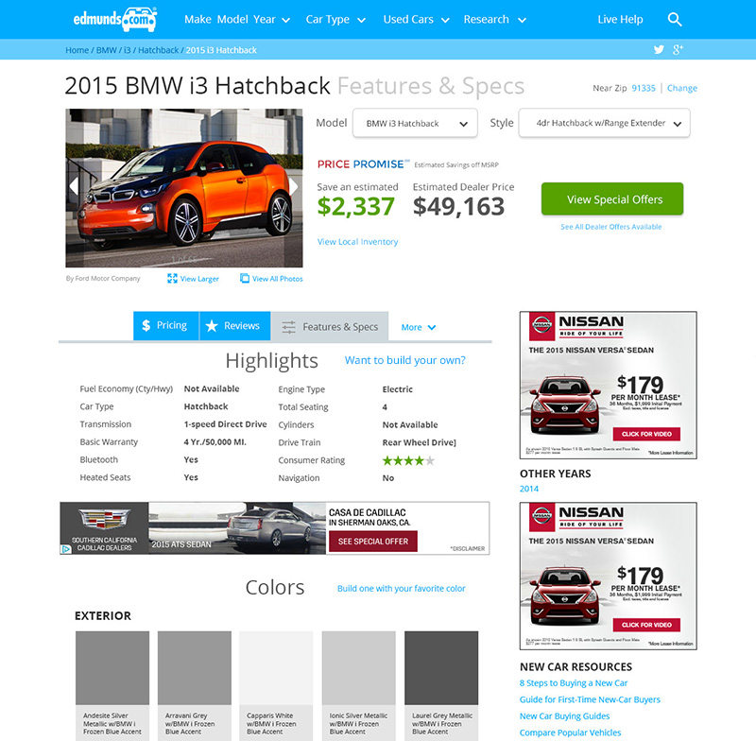Open New Car Buying Guides link
Screen dimensions: 756x741
tap(564, 716)
